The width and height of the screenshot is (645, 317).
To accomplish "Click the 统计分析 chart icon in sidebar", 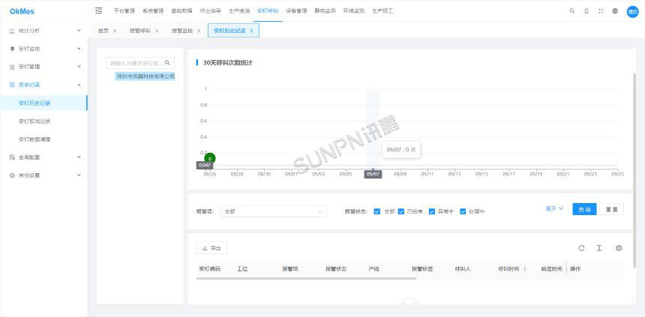I will (12, 31).
